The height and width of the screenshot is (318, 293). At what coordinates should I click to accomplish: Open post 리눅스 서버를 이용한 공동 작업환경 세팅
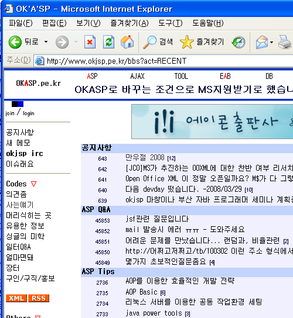(x=193, y=302)
